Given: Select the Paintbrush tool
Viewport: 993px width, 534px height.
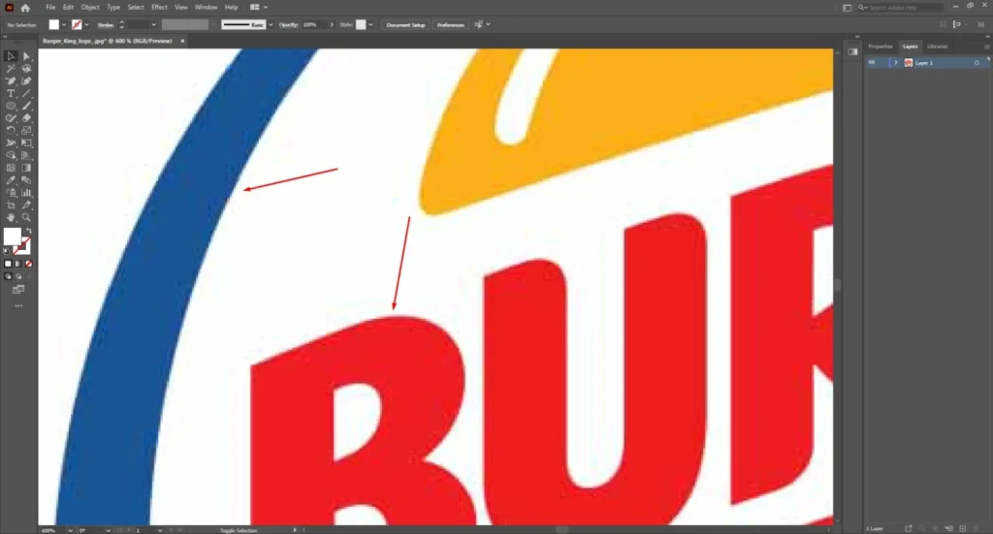Looking at the screenshot, I should pyautogui.click(x=26, y=106).
